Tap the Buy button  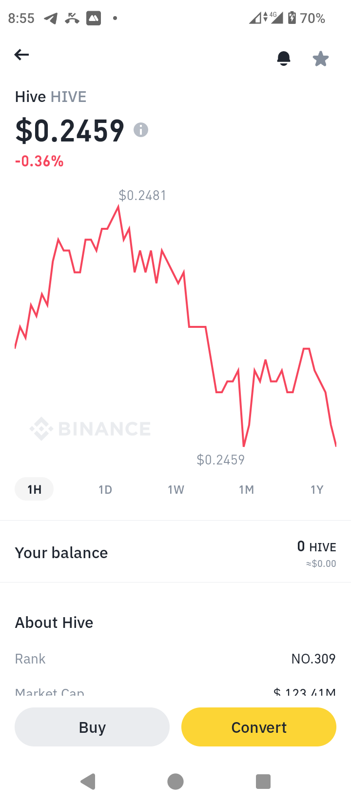(92, 727)
